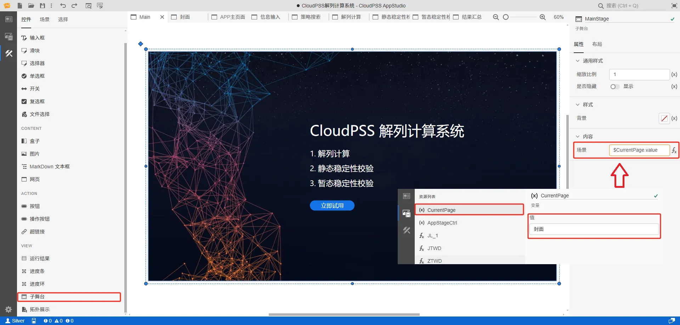This screenshot has width=680, height=325.
Task: Switch to the 布局 properties tab
Action: coord(597,44)
